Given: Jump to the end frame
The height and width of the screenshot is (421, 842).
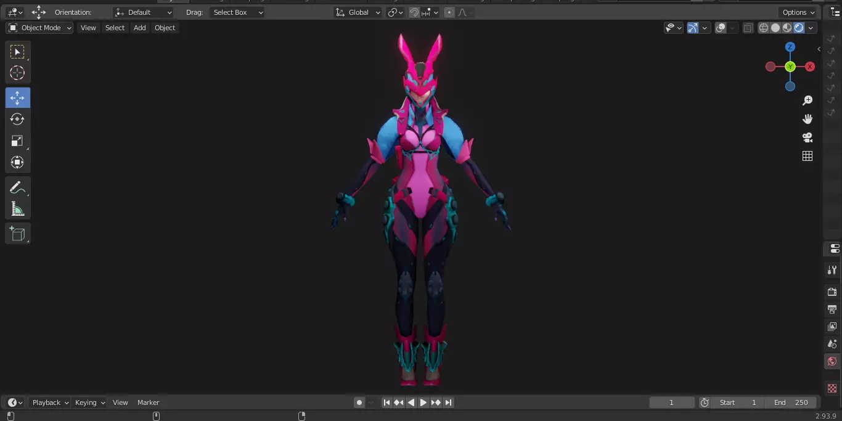Looking at the screenshot, I should coord(448,403).
